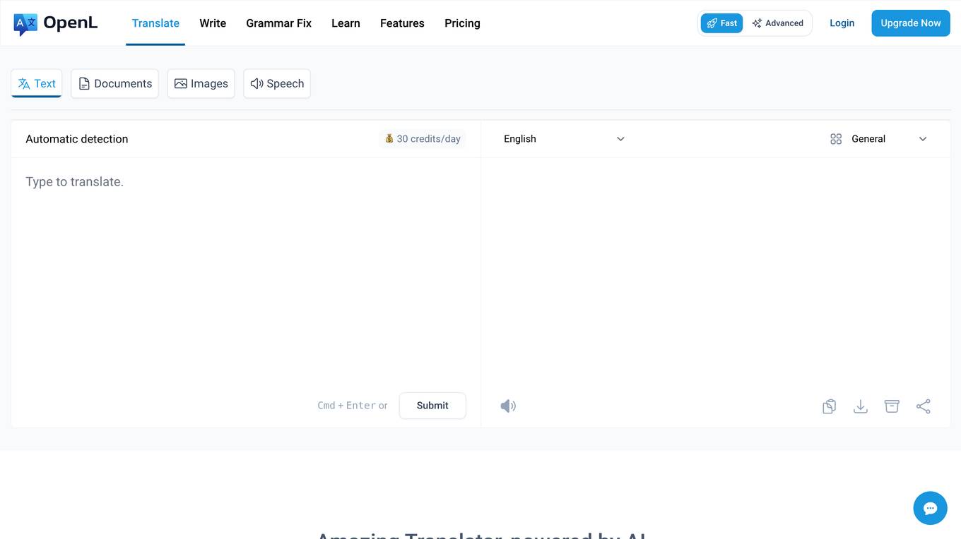Image resolution: width=961 pixels, height=539 pixels.
Task: Download the translation result
Action: (860, 406)
